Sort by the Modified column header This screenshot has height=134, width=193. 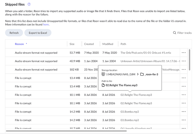tap(108, 44)
